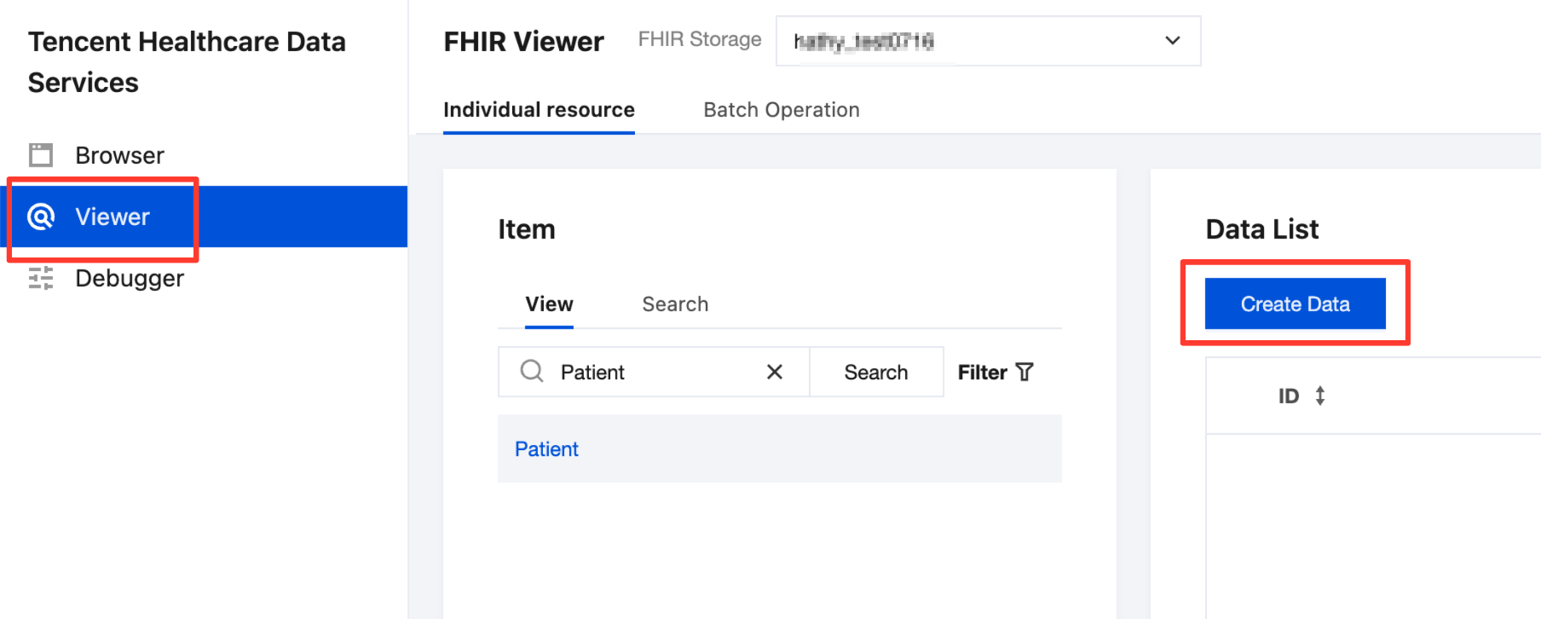The image size is (1541, 619).
Task: Switch to Individual resource tab
Action: click(x=539, y=110)
